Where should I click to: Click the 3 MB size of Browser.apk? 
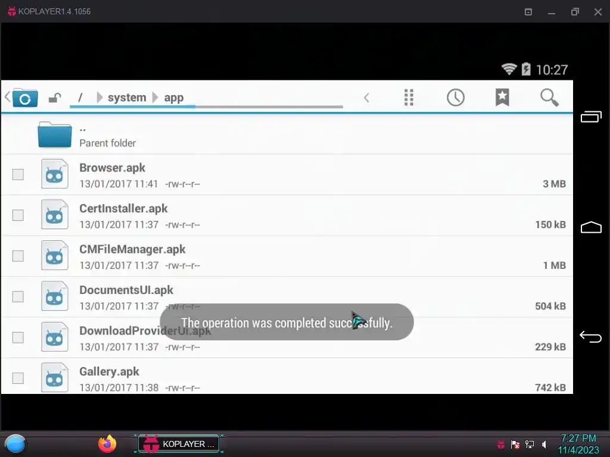[554, 184]
